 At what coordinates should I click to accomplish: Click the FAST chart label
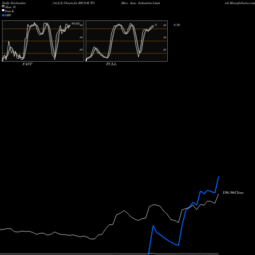pos(27,64)
